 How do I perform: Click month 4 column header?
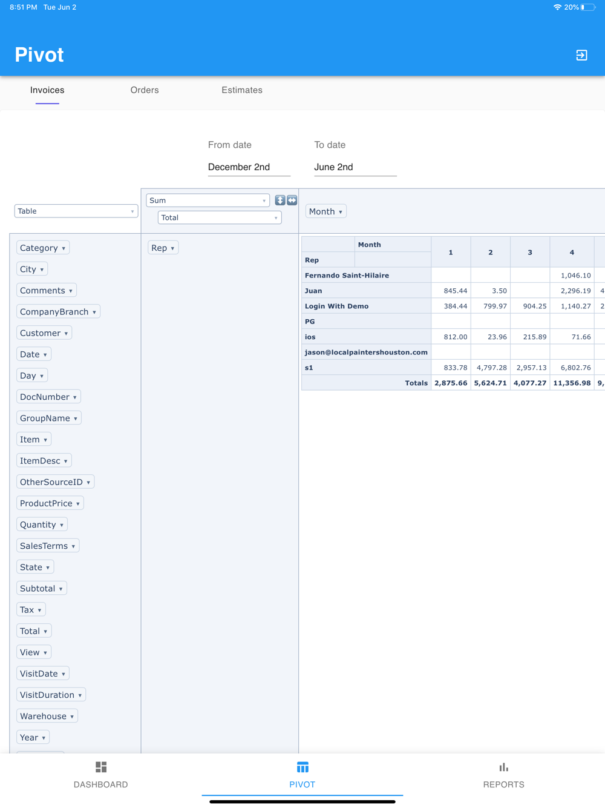(572, 252)
